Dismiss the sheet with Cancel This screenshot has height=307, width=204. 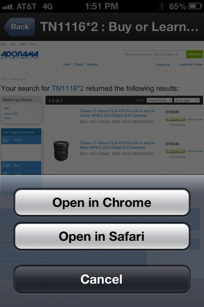point(102,279)
